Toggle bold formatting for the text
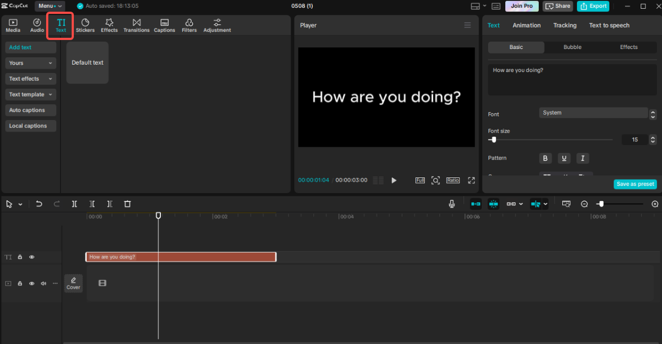The width and height of the screenshot is (662, 344). [x=545, y=158]
